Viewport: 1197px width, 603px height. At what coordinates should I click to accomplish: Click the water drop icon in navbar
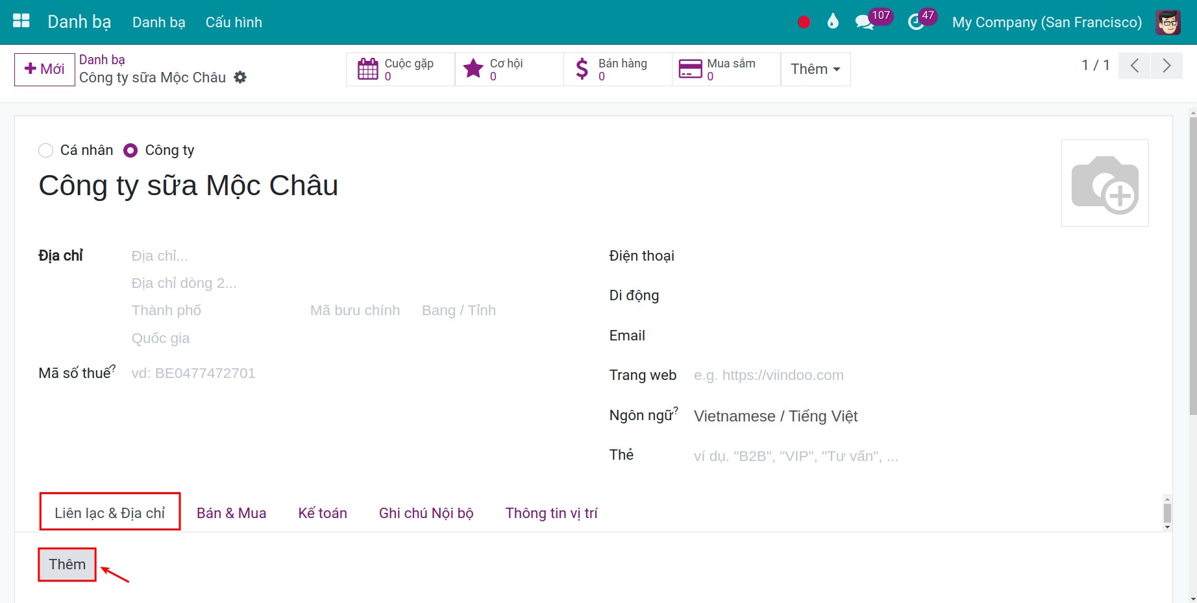coord(833,22)
